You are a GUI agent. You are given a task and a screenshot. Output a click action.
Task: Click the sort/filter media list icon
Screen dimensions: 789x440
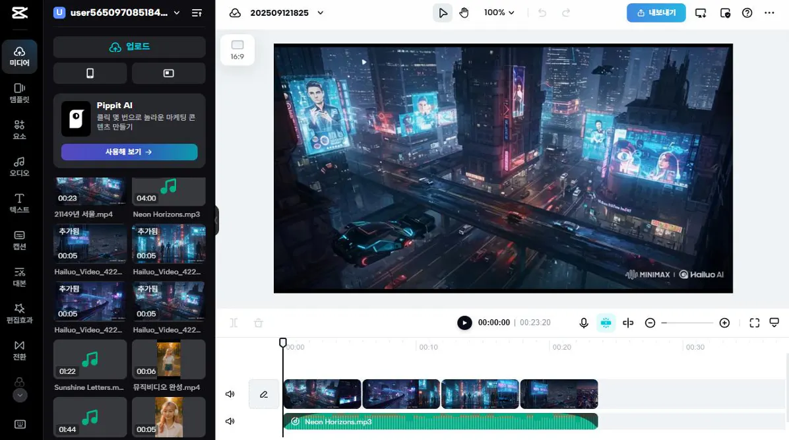click(x=197, y=13)
